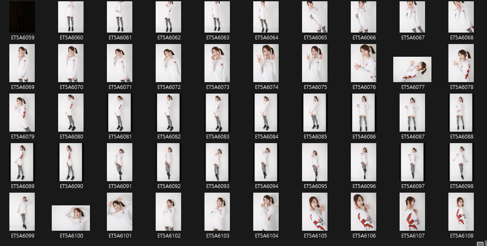Click the filename label ET5A6075

(x=314, y=87)
